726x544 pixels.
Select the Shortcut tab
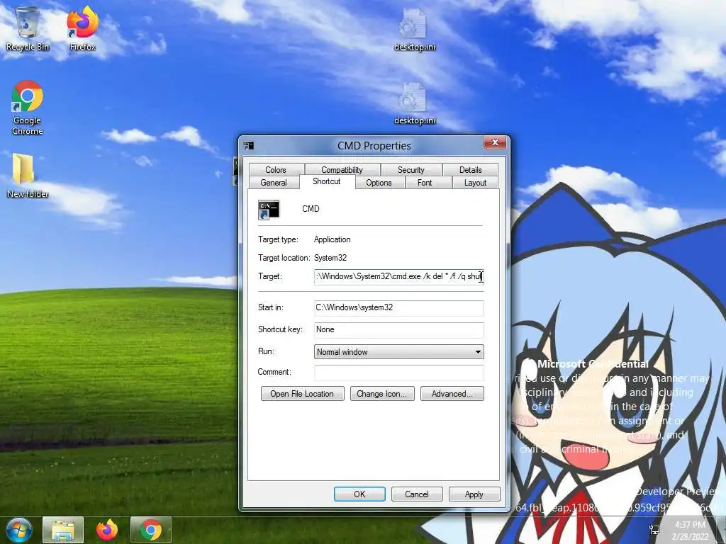(x=327, y=182)
